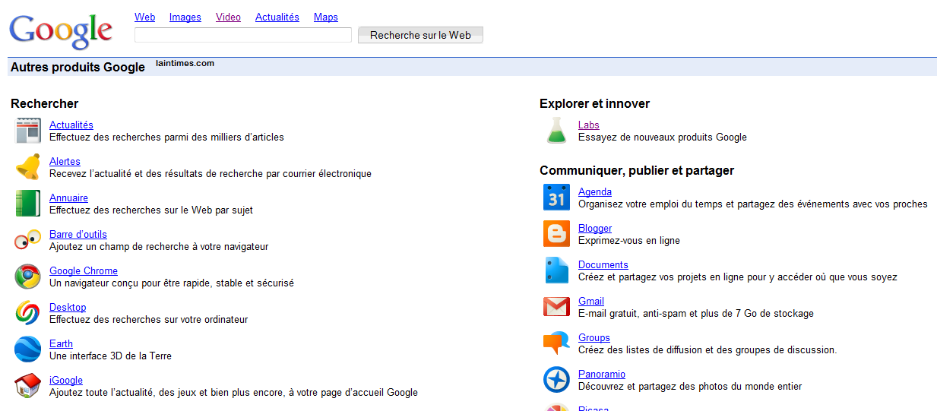Click text 'Créez des listes de diffusion' description
Image resolution: width=937 pixels, height=411 pixels.
point(707,349)
